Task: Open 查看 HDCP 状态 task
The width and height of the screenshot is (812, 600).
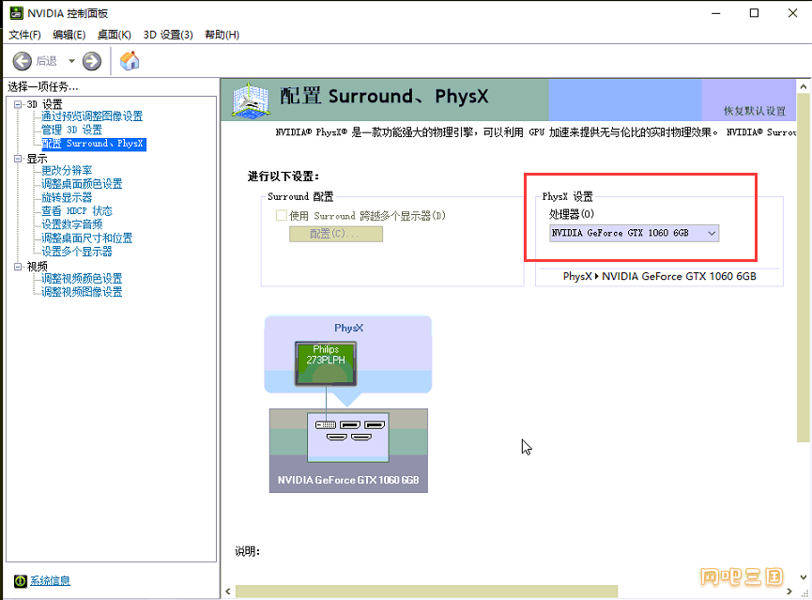Action: [x=77, y=211]
